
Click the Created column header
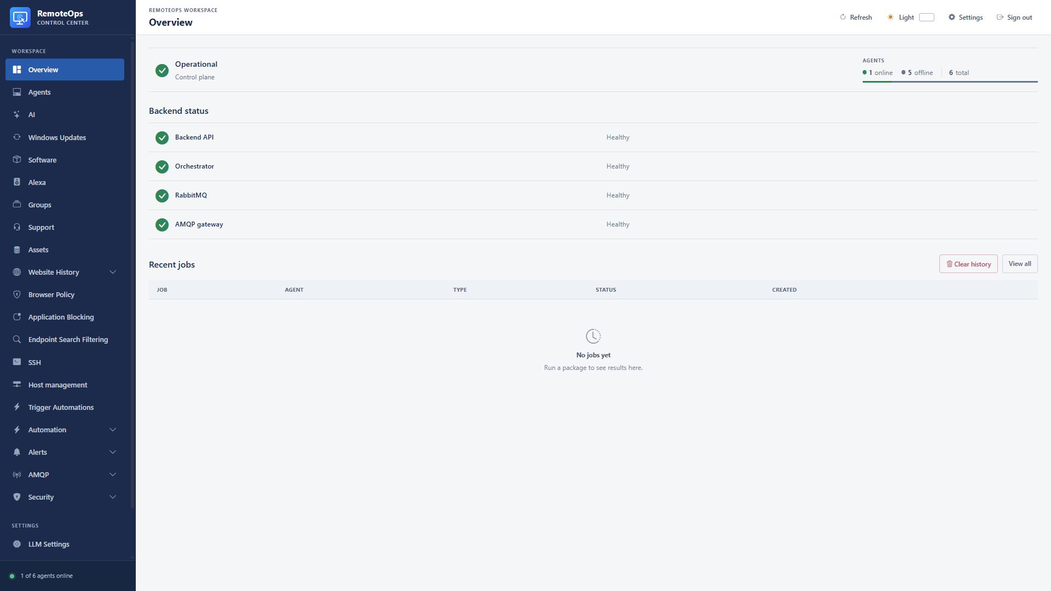coord(784,289)
